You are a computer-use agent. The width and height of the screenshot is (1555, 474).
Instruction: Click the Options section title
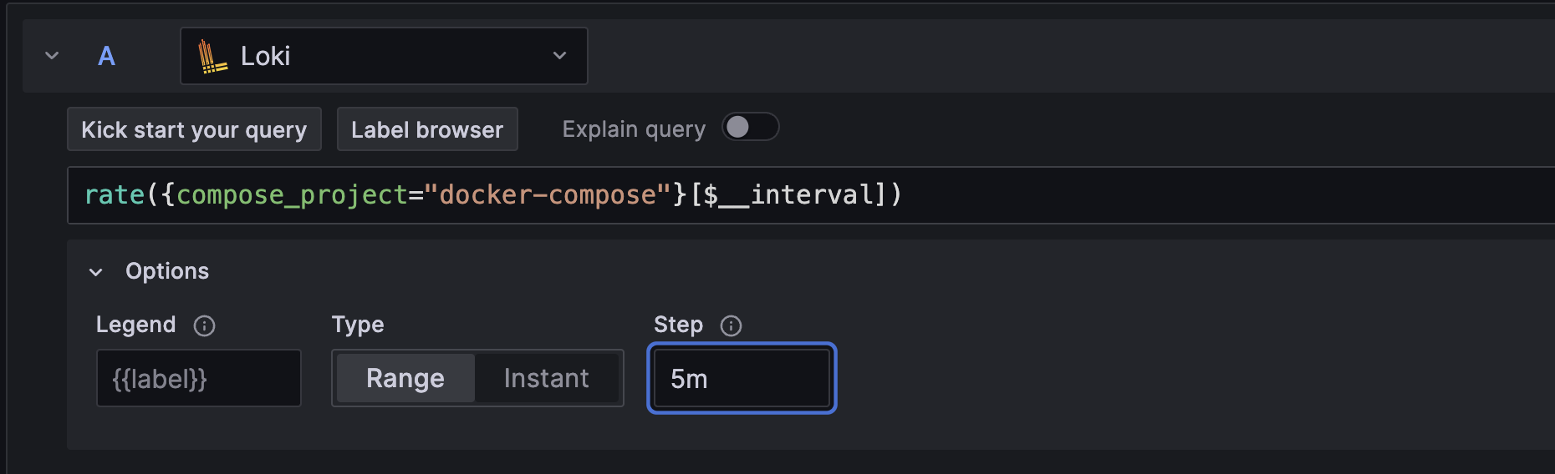pos(167,271)
